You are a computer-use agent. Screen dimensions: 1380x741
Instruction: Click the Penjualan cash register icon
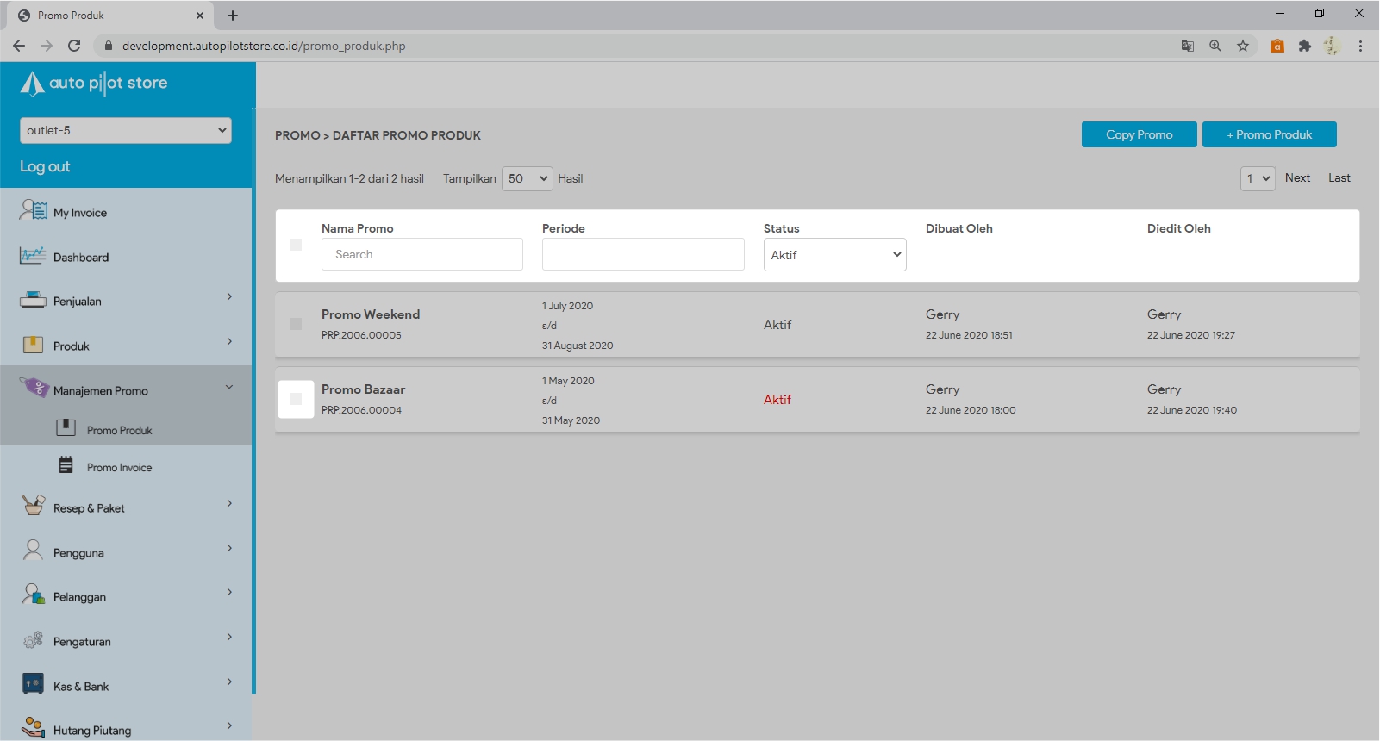click(x=33, y=301)
